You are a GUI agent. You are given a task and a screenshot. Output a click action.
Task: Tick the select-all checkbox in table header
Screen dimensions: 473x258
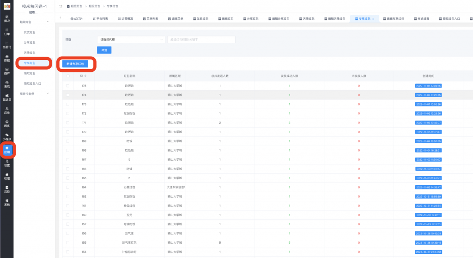pyautogui.click(x=68, y=76)
